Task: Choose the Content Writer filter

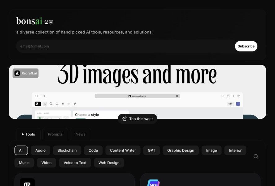Action: pyautogui.click(x=123, y=150)
